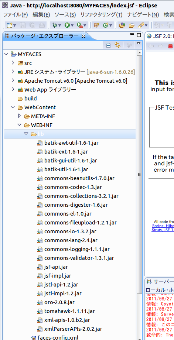
Task: Click the Open Task folder icon
Action: point(132,25)
